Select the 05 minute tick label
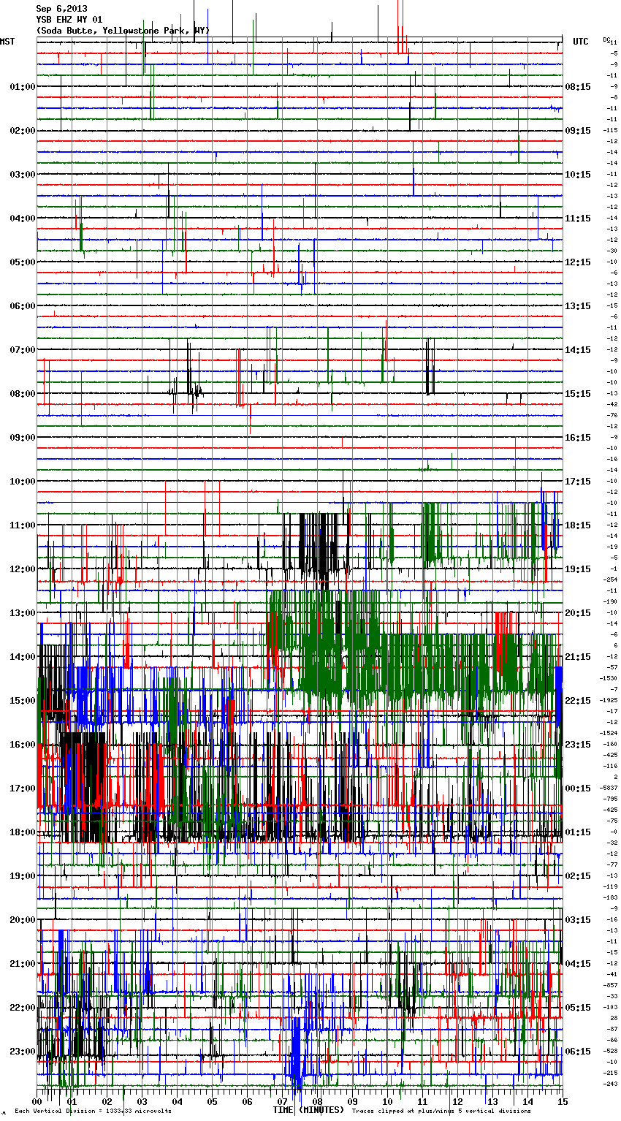This screenshot has height=1121, width=621. pos(212,1101)
